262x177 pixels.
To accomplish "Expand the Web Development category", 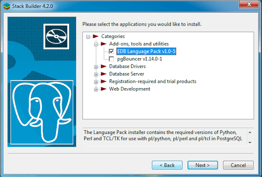I will pos(96,89).
